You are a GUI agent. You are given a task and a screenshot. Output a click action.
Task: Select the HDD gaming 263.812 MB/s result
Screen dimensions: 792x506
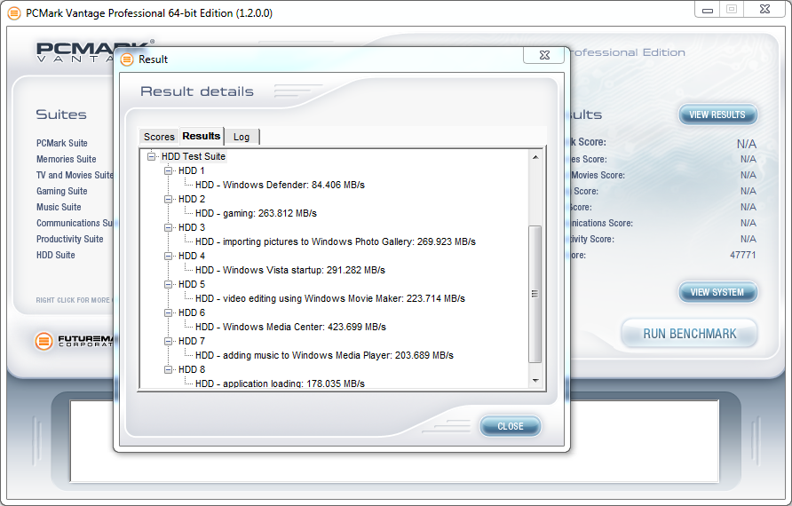pos(256,213)
